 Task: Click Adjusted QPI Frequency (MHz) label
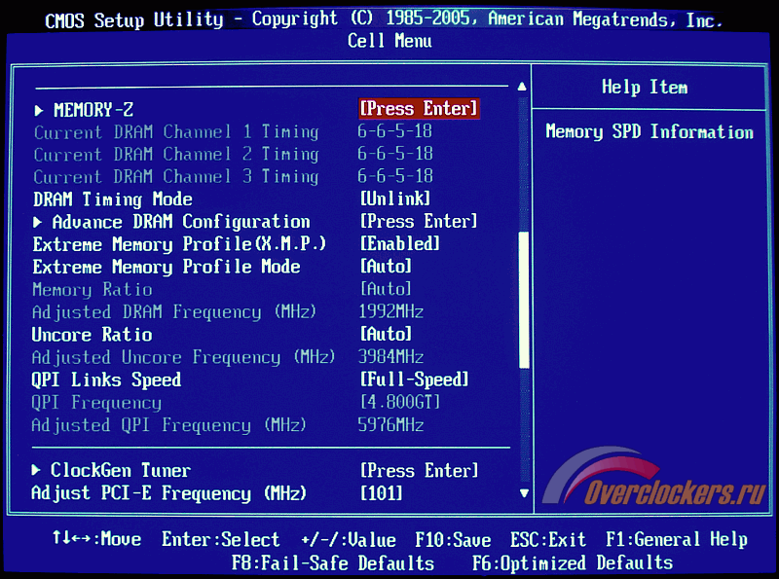(168, 425)
